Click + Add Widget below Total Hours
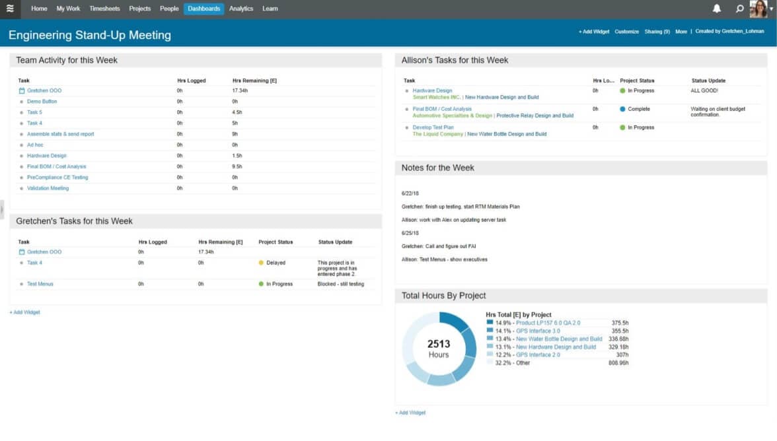The width and height of the screenshot is (777, 441). 410,413
